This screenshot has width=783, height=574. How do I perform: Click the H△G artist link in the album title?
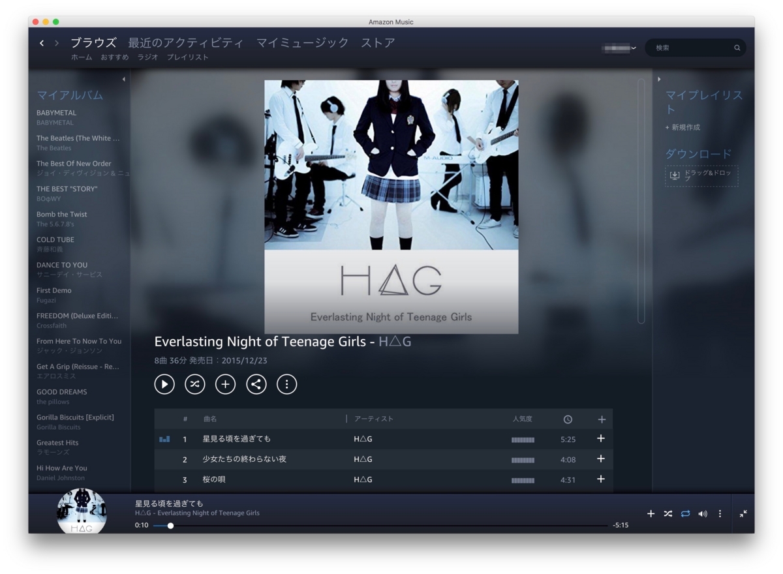click(x=395, y=342)
